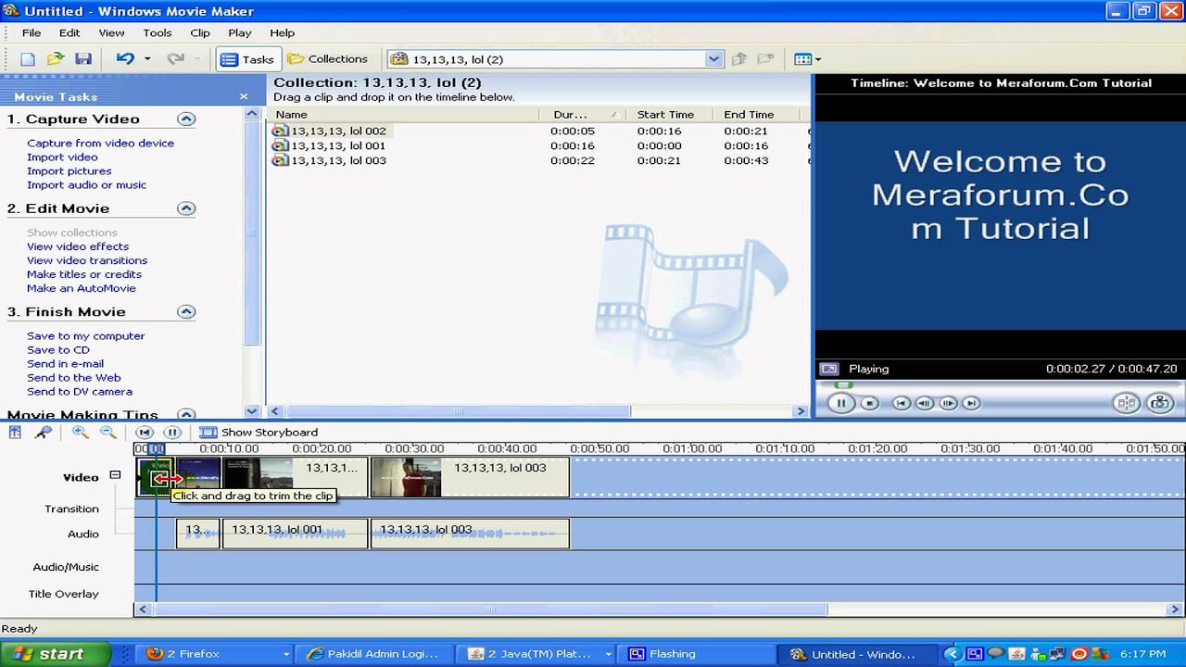Sort collection by Start Time column

670,115
